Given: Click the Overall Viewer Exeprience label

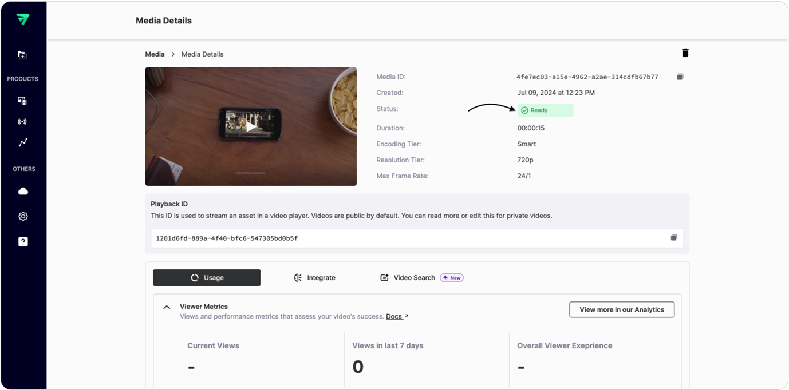Looking at the screenshot, I should (x=565, y=345).
